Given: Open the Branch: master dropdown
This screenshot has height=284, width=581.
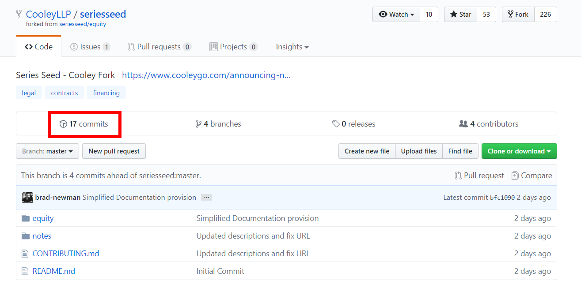Looking at the screenshot, I should click(47, 151).
